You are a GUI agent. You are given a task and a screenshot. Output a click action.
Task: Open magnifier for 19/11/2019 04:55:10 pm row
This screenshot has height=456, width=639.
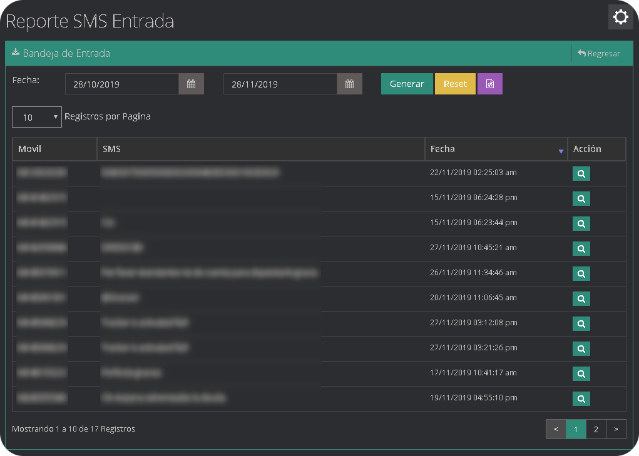[581, 399]
